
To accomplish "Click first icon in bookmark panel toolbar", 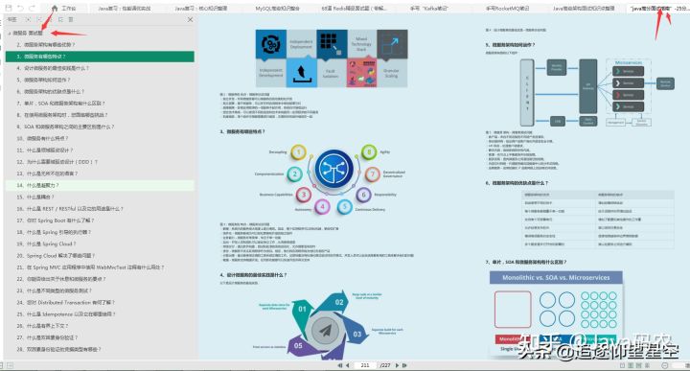I will coord(28,20).
